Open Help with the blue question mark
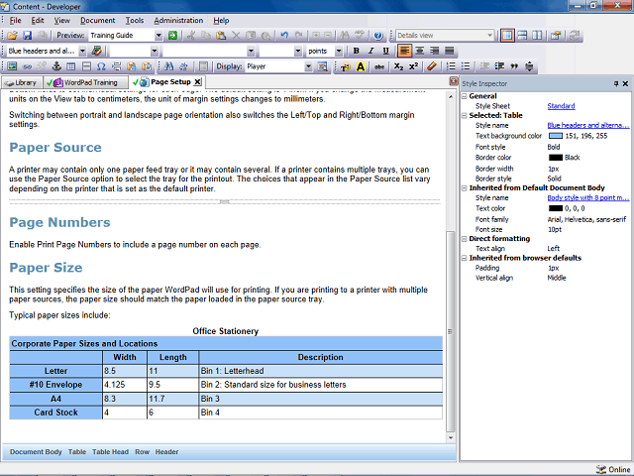Viewport: 634px width, 476px height. [378, 36]
